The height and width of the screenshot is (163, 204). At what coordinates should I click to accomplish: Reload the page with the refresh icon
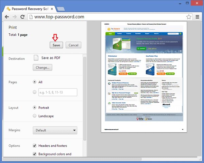click(23, 16)
